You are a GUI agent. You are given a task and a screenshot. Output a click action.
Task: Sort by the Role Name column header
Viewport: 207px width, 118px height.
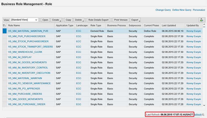tap(14, 26)
